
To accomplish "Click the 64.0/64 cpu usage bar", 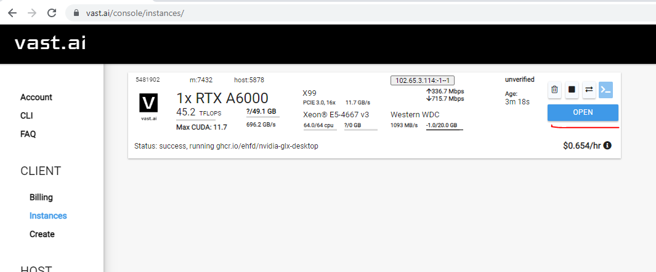I will 320,126.
